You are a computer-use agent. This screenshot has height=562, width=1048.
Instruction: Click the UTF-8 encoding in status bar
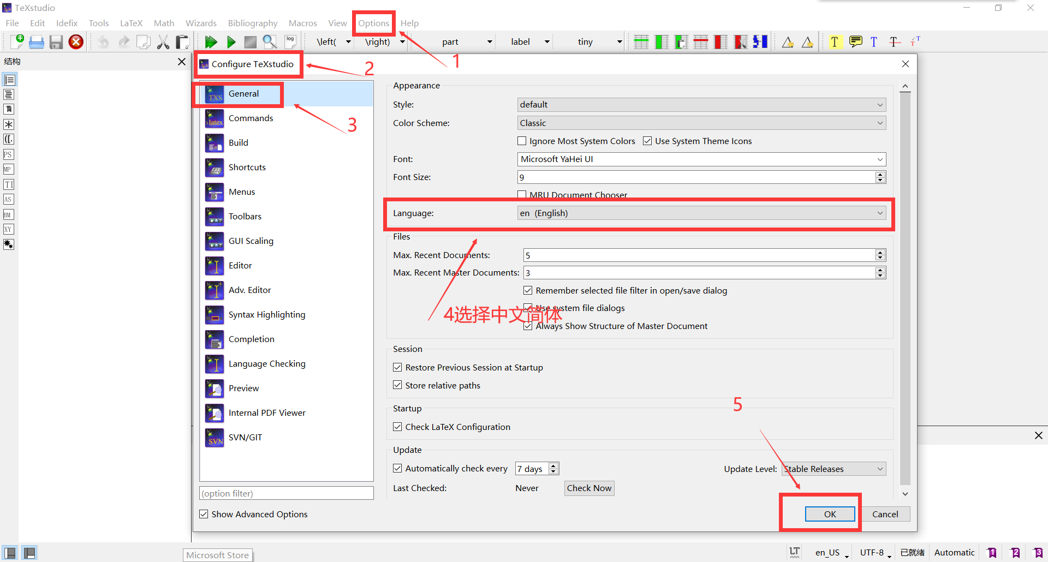(x=875, y=552)
